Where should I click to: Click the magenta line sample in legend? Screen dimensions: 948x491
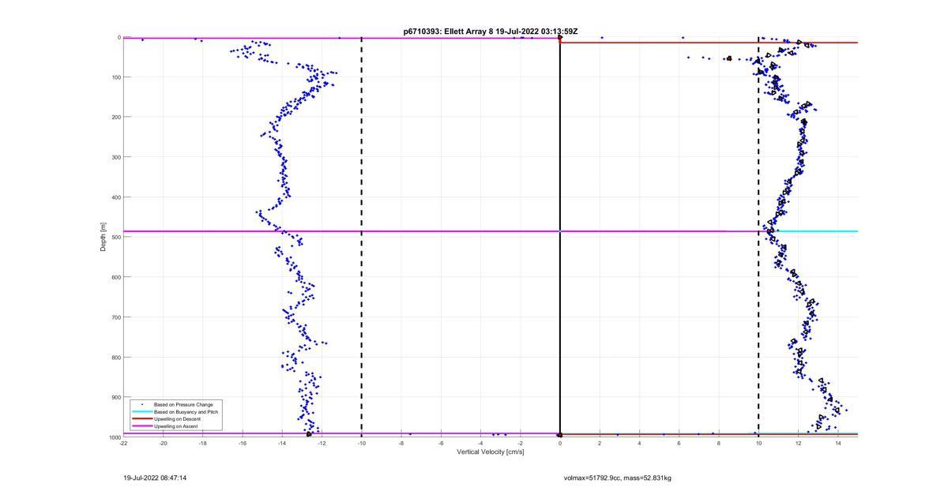(141, 426)
